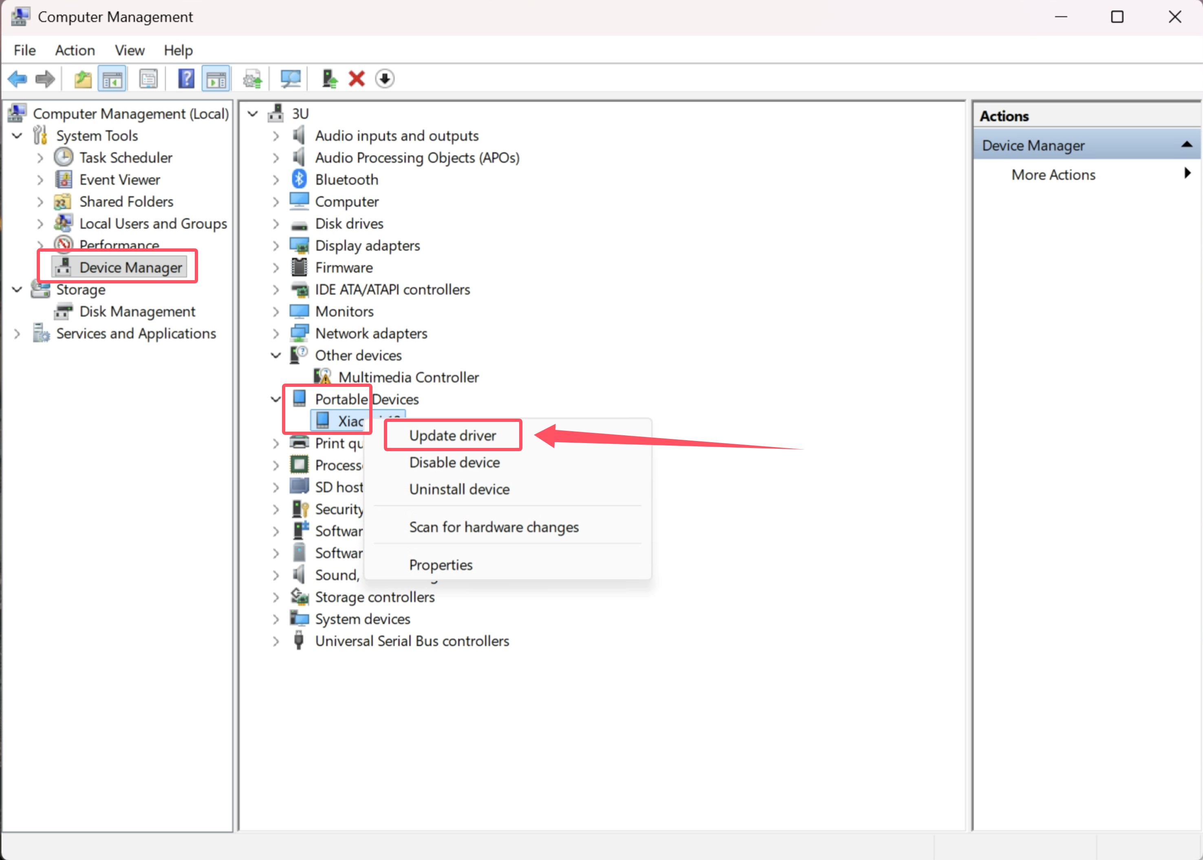Select the Computer device category
Viewport: 1203px width, 860px height.
pyautogui.click(x=346, y=202)
